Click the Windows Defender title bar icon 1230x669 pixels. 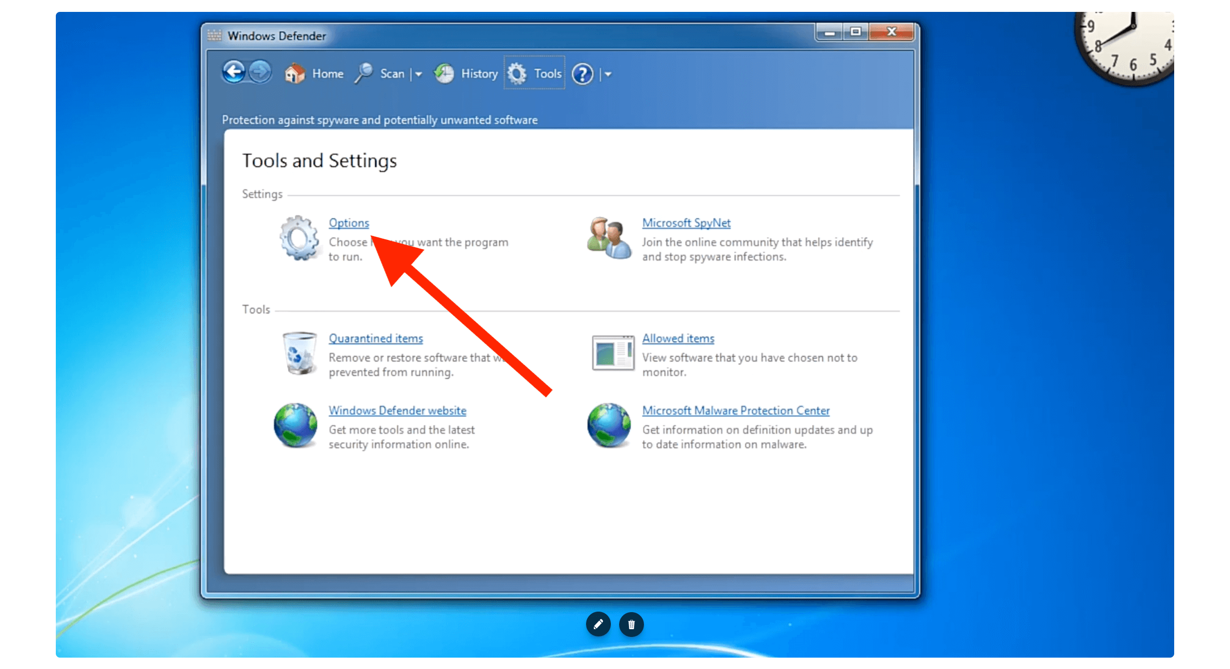coord(214,35)
